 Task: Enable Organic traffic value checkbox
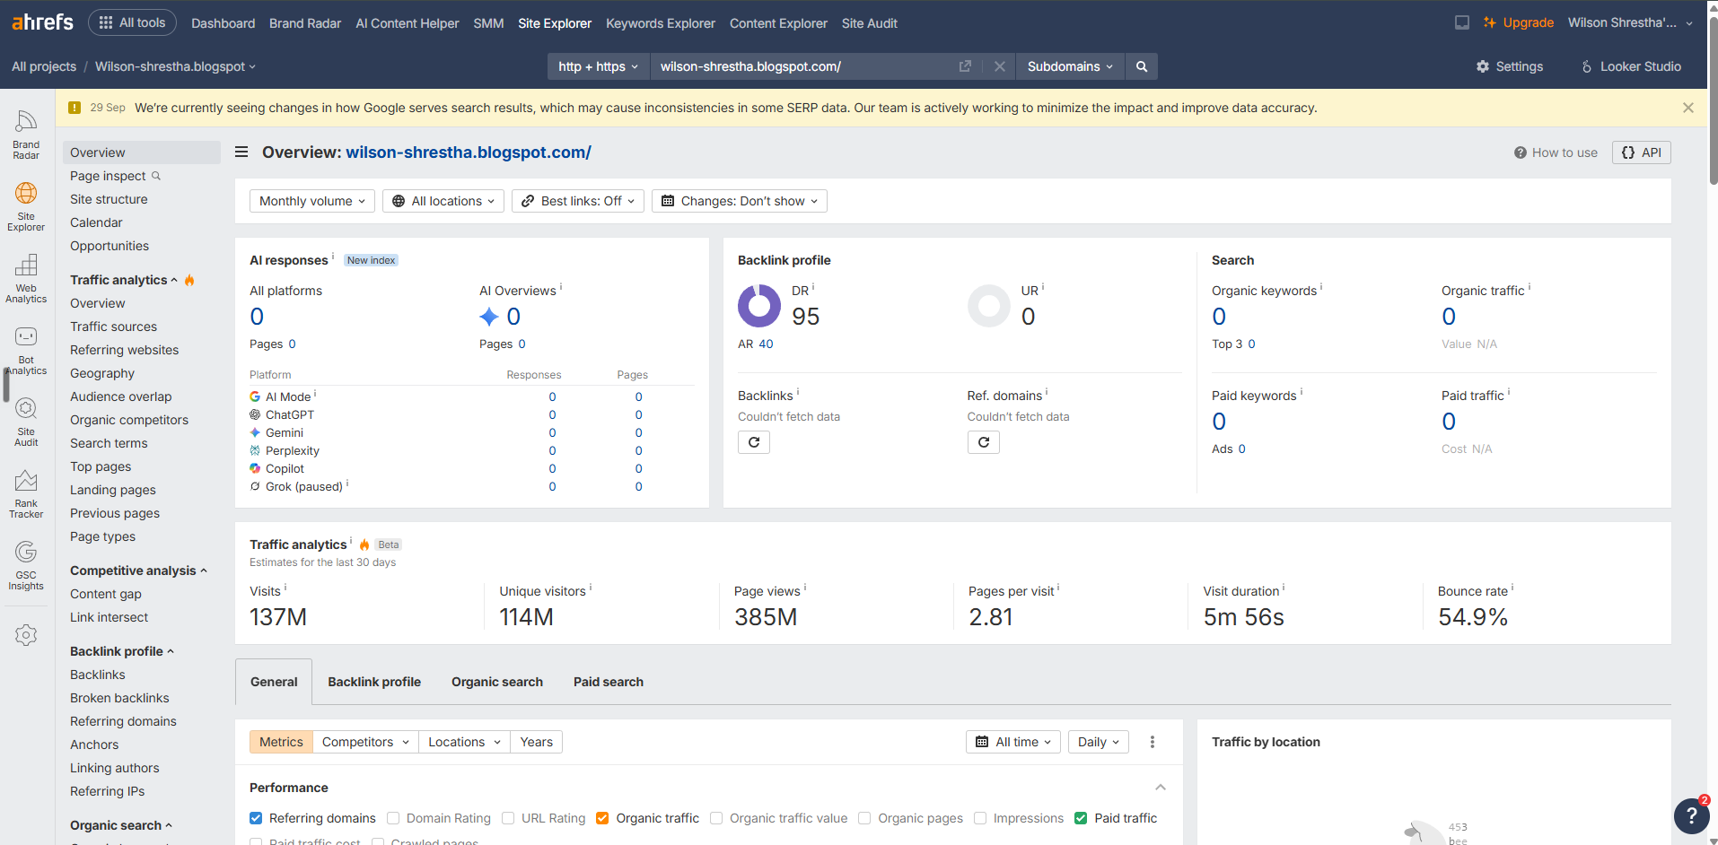(x=716, y=818)
